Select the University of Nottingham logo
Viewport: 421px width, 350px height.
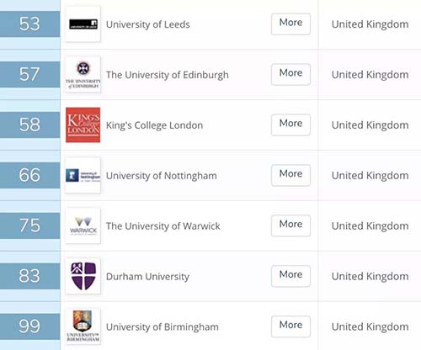tap(83, 176)
